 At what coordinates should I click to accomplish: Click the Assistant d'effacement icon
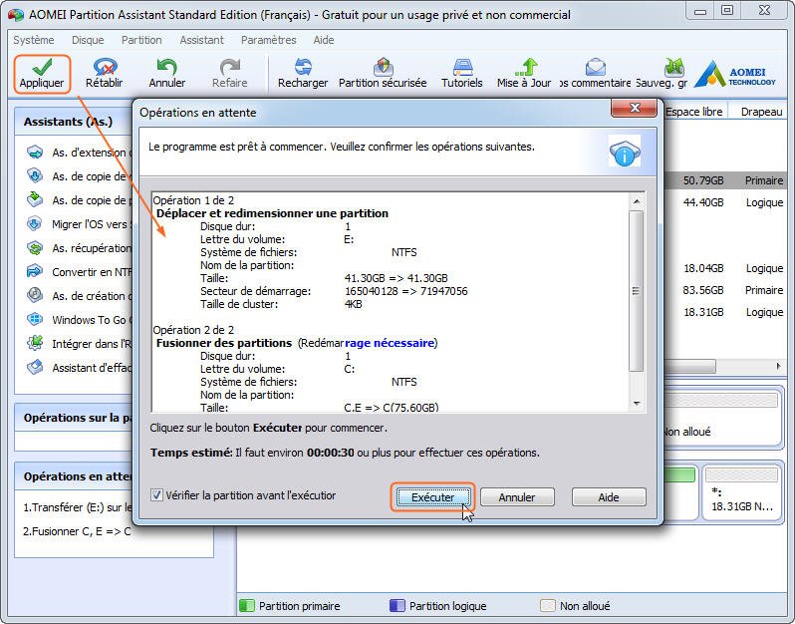(35, 367)
